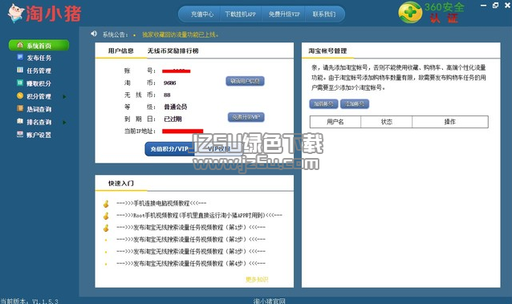Image resolution: width=512 pixels, height=304 pixels.
Task: Click the speaker icon beside 系统公告
Action: (x=94, y=34)
